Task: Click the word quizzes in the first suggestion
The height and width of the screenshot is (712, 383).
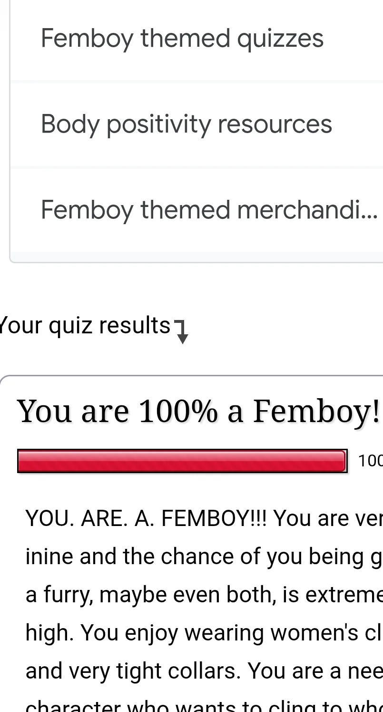Action: [280, 39]
